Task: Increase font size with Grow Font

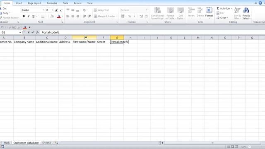Action: click(x=56, y=10)
